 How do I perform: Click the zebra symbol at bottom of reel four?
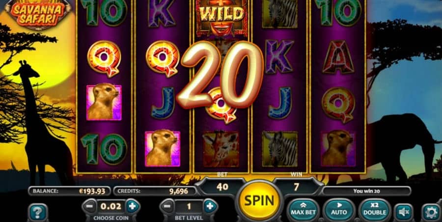tap(279, 149)
